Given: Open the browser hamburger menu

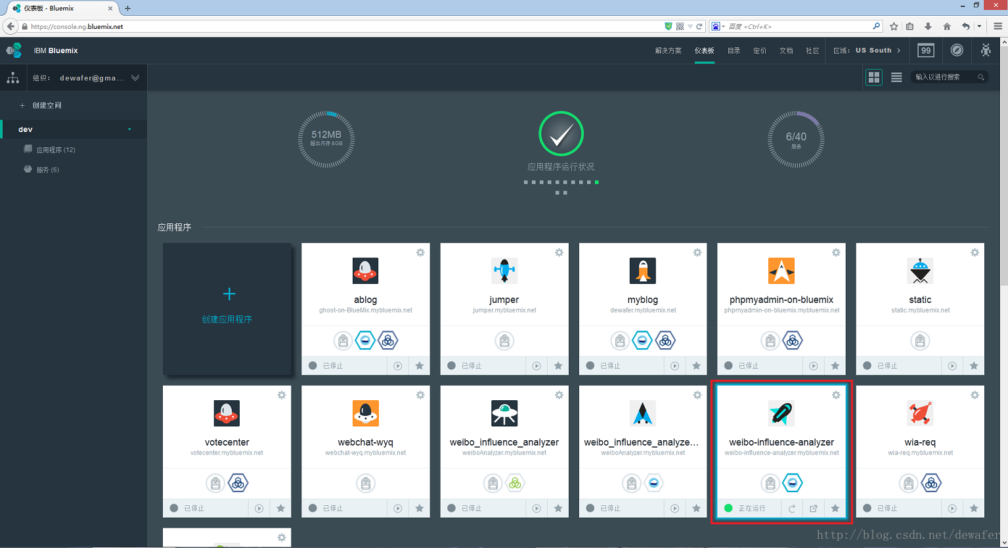Looking at the screenshot, I should pos(997,26).
